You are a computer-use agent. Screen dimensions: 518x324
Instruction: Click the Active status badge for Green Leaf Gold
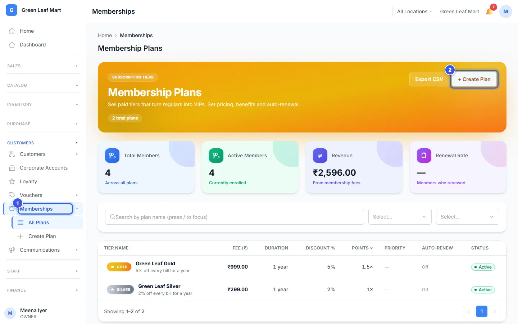click(x=483, y=267)
